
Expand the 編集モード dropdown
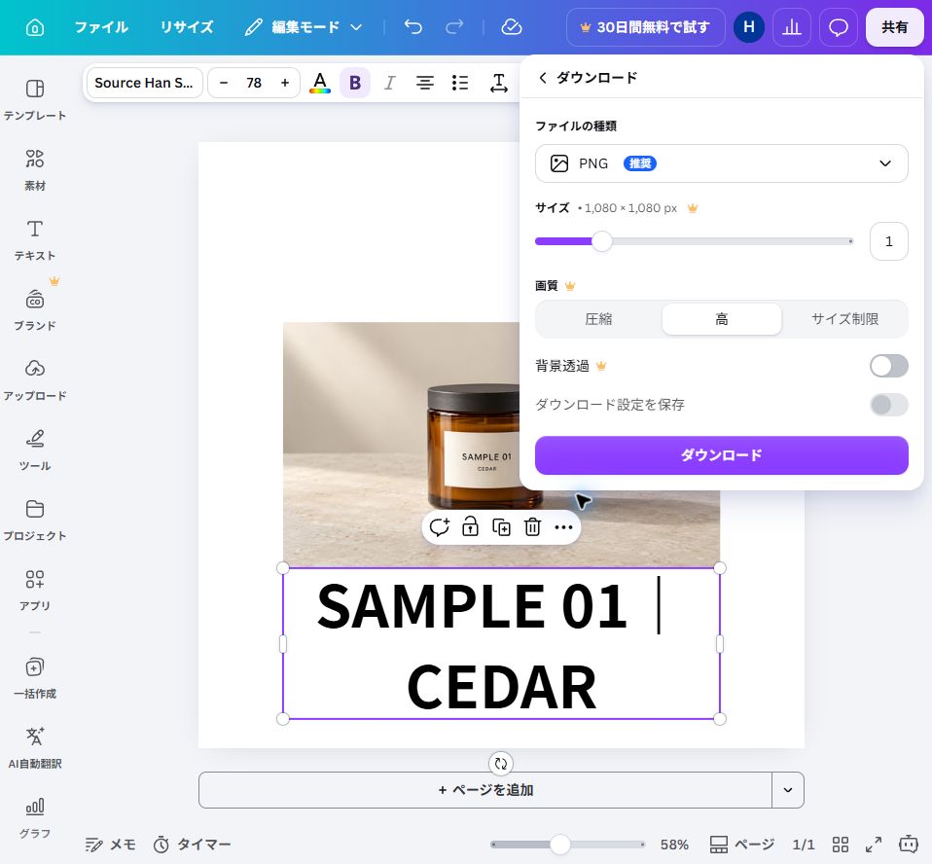click(304, 27)
